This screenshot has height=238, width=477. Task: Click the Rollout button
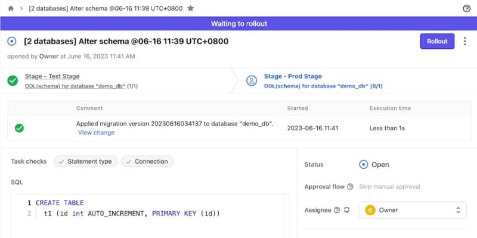point(437,41)
